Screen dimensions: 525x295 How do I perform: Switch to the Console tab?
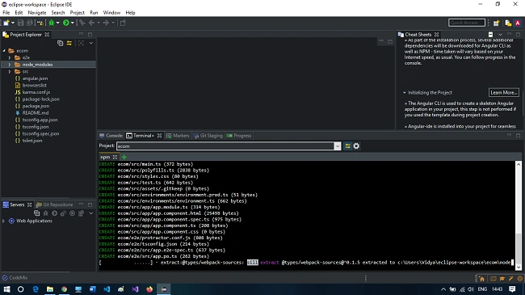[x=111, y=136]
